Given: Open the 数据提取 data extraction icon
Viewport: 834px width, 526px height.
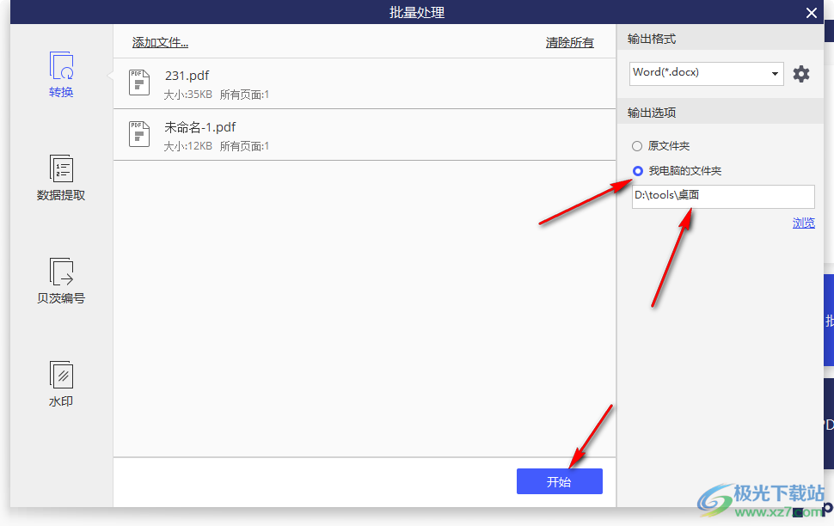Looking at the screenshot, I should pyautogui.click(x=61, y=168).
